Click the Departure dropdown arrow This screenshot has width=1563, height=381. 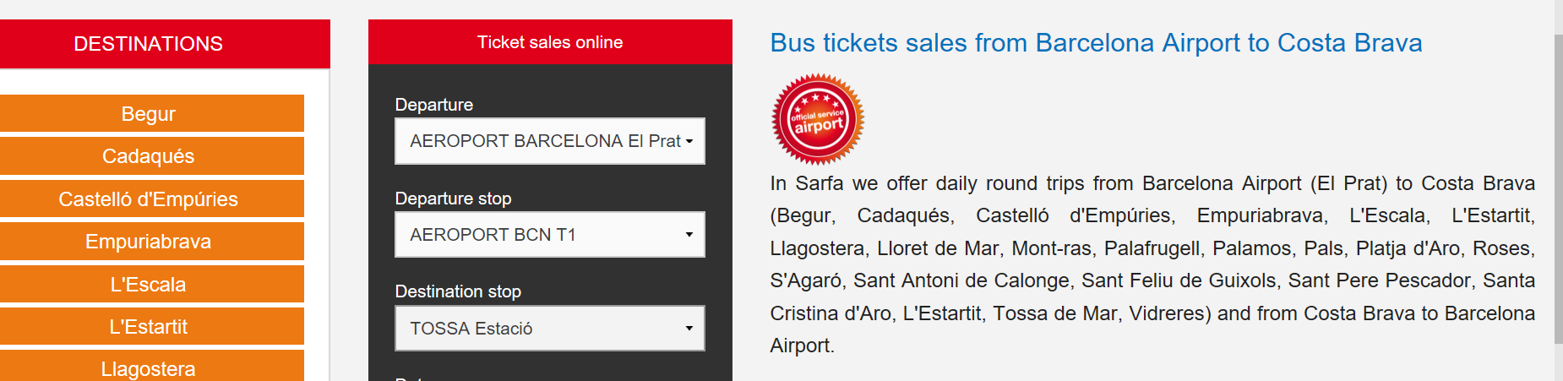tap(689, 142)
